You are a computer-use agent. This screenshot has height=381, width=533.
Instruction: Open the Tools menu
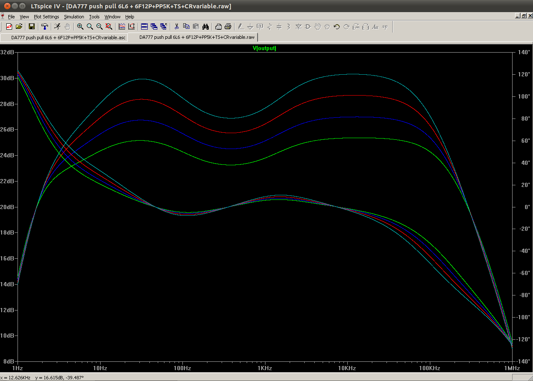point(94,17)
